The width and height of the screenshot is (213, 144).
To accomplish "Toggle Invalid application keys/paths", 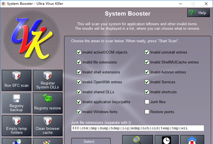I will (79, 102).
